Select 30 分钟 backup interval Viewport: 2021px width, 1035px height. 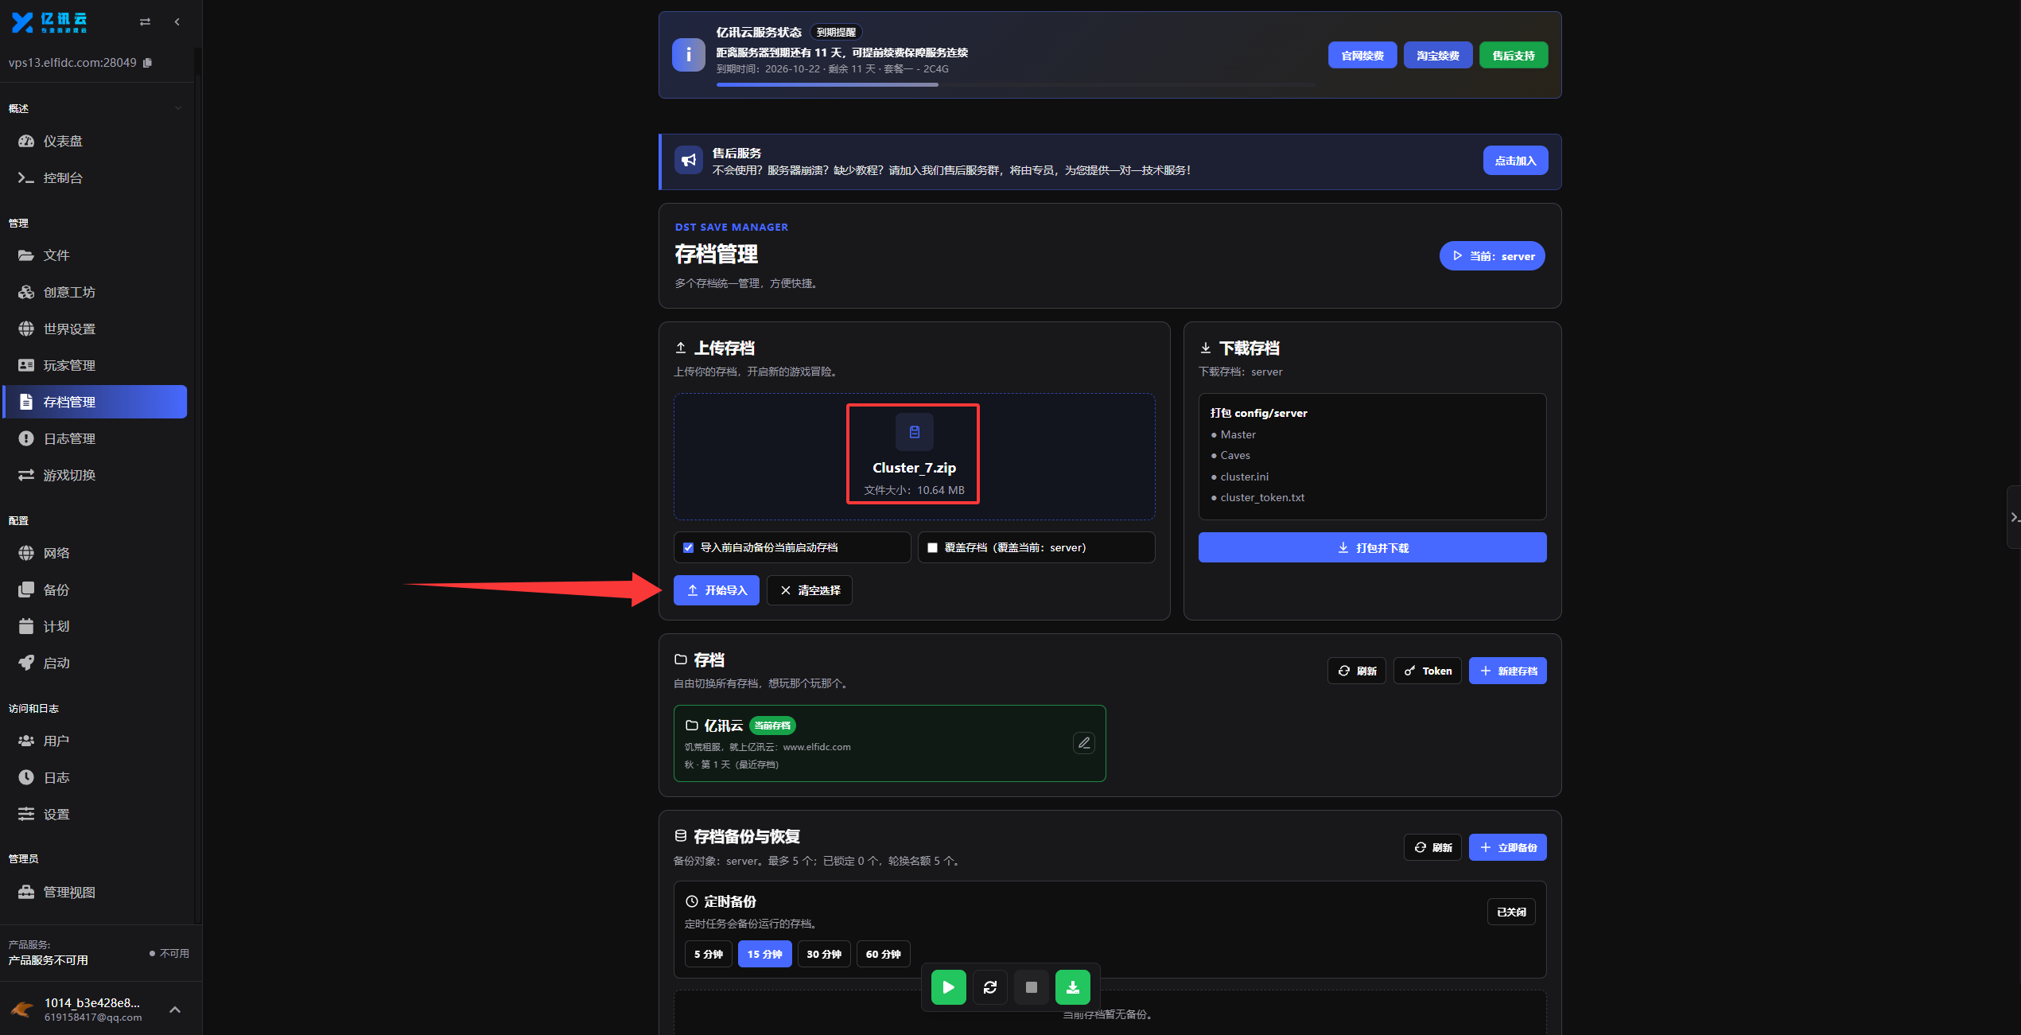[824, 954]
